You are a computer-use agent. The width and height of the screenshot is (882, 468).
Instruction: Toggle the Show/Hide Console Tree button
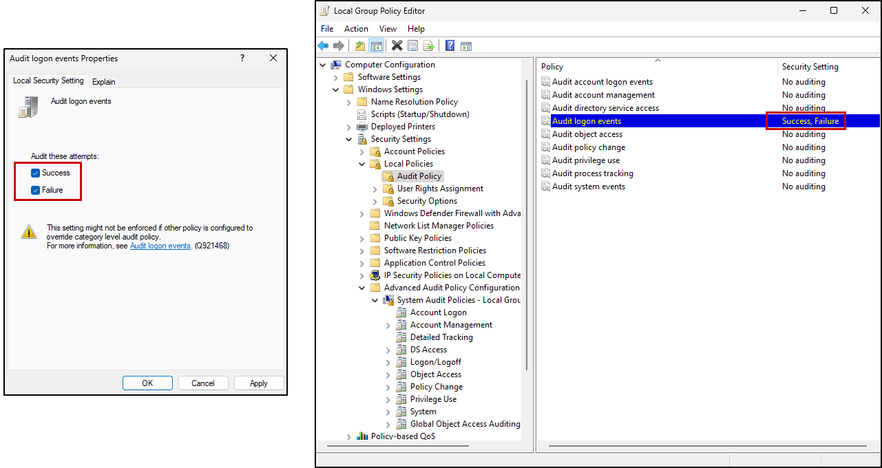point(376,46)
